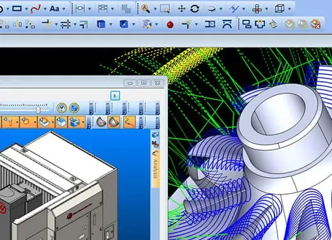Pick the stacked smart dimension tool
The width and height of the screenshot is (332, 240).
(x=103, y=9)
